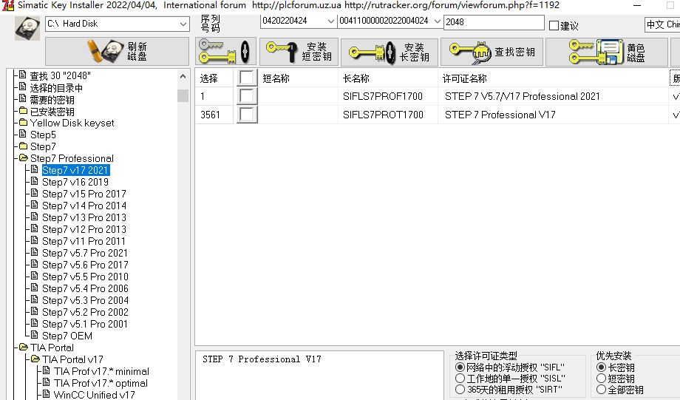The width and height of the screenshot is (680, 400).
Task: Click the 2048 search text field
Action: [494, 21]
